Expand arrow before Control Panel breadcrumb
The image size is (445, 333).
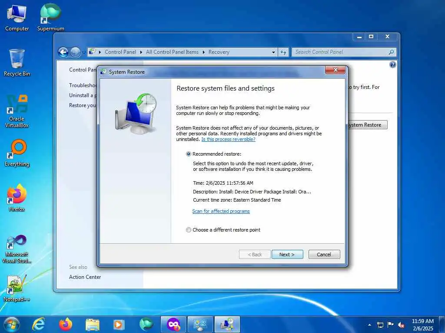(x=100, y=52)
